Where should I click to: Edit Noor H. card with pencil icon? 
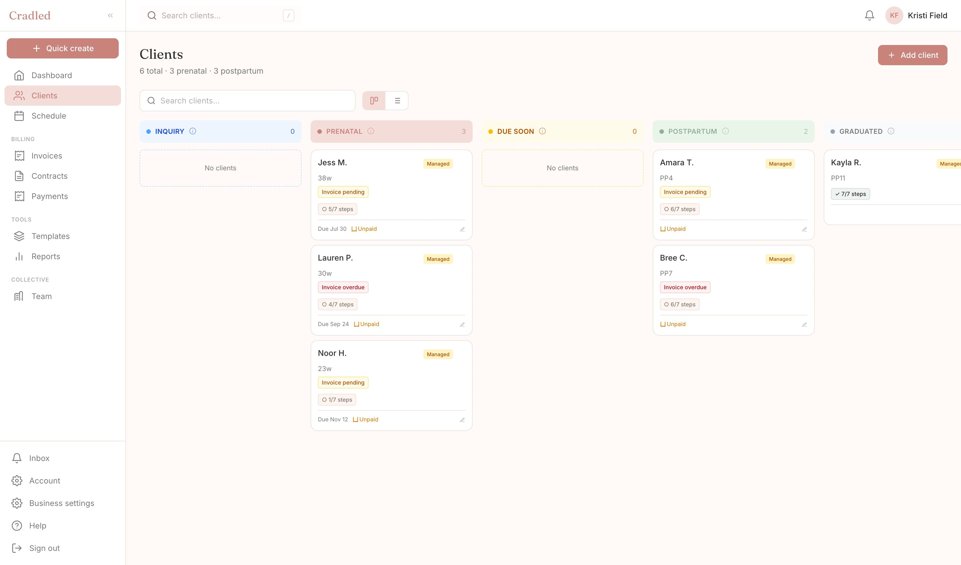coord(462,420)
